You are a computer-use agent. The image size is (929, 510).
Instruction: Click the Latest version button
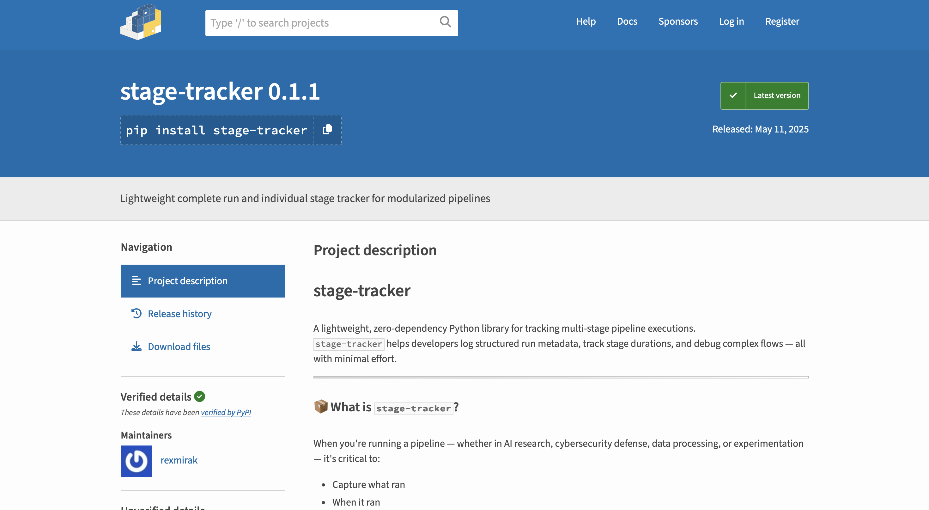(777, 95)
